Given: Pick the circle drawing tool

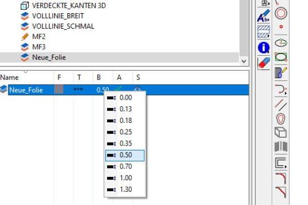Looking at the screenshot, I should 281,13.
